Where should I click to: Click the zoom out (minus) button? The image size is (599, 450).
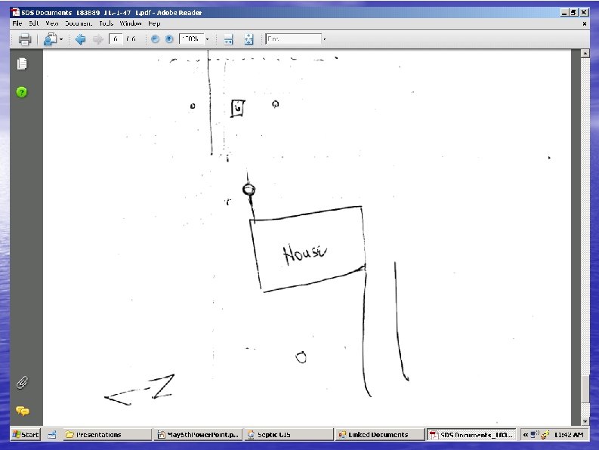point(155,39)
